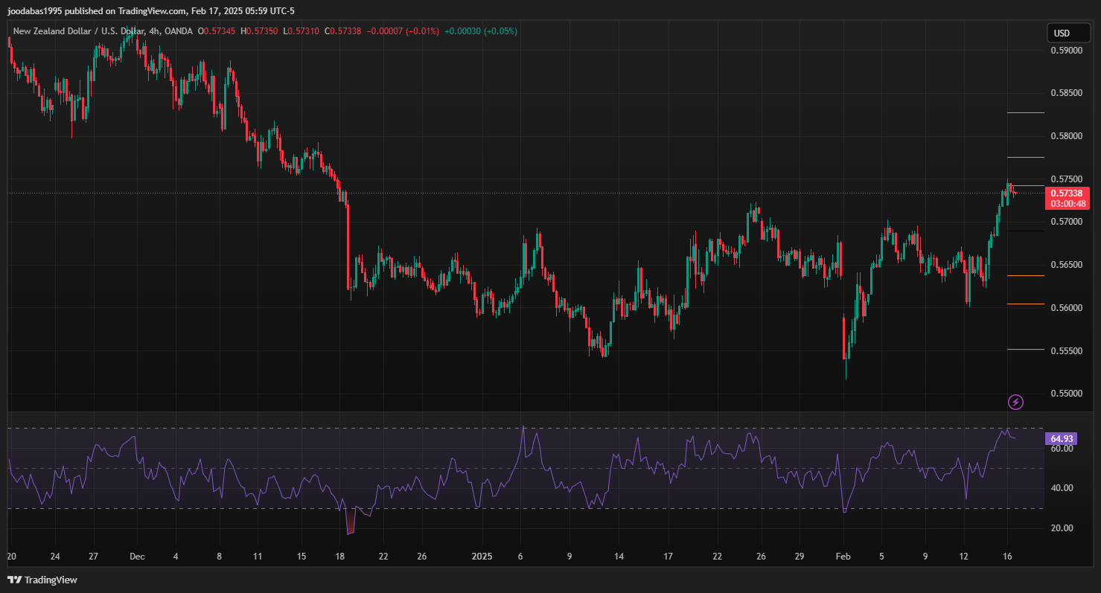The height and width of the screenshot is (593, 1101).
Task: Click the 20.00 RSI scale label
Action: pos(1062,528)
